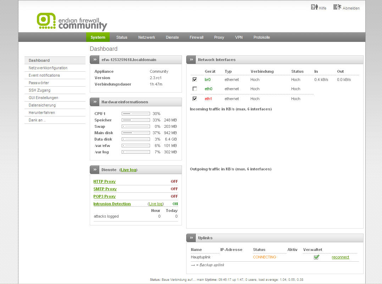Open the HTTP Proxy service link
This screenshot has height=284, width=382.
(x=104, y=181)
